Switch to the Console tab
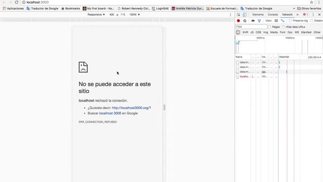The width and height of the screenshot is (323, 182). (x=273, y=15)
